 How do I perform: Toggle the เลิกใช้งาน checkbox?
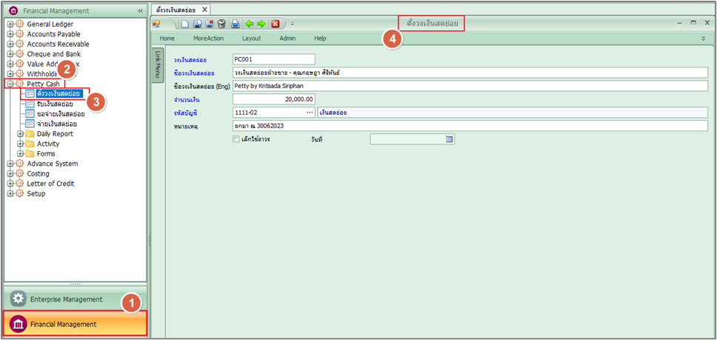coord(236,139)
